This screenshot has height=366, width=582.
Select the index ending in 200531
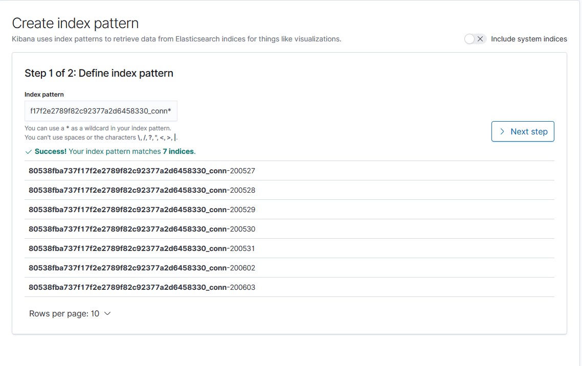142,248
